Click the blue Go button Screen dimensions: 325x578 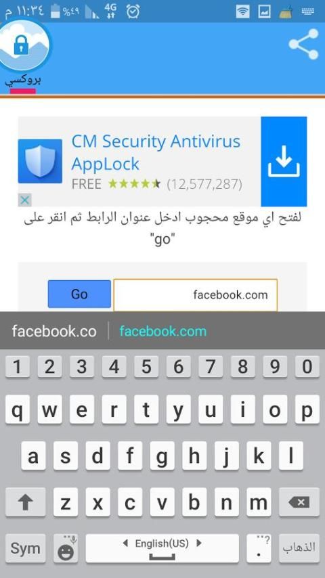coord(79,294)
